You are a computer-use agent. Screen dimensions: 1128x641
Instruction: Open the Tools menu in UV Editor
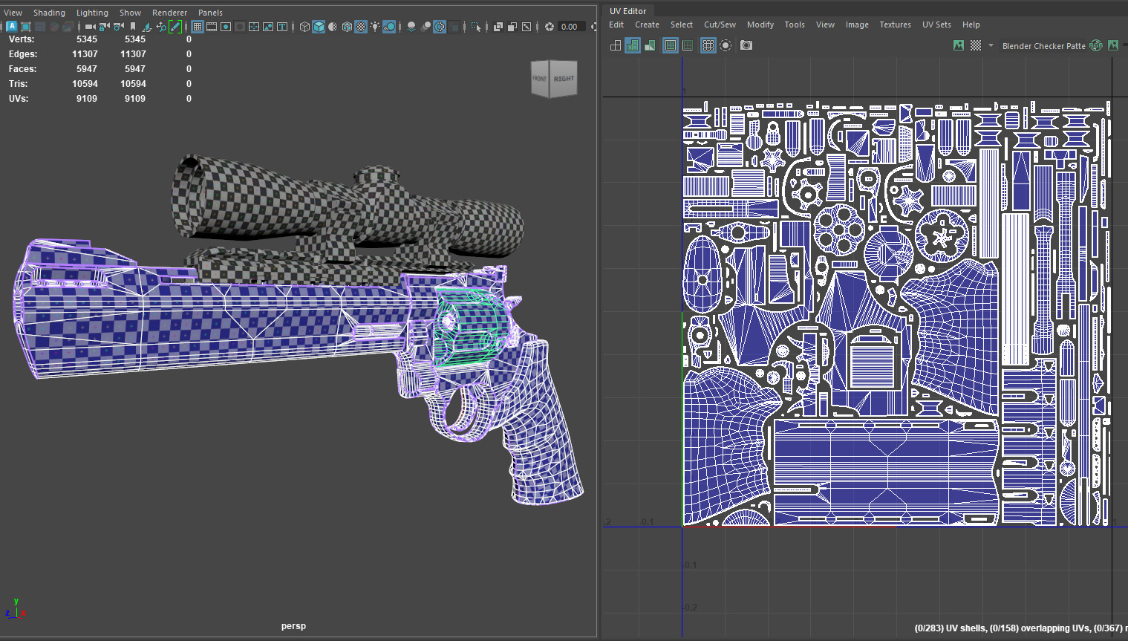pyautogui.click(x=795, y=25)
